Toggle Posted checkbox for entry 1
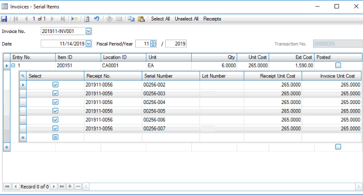The image size is (363, 195). (338, 65)
